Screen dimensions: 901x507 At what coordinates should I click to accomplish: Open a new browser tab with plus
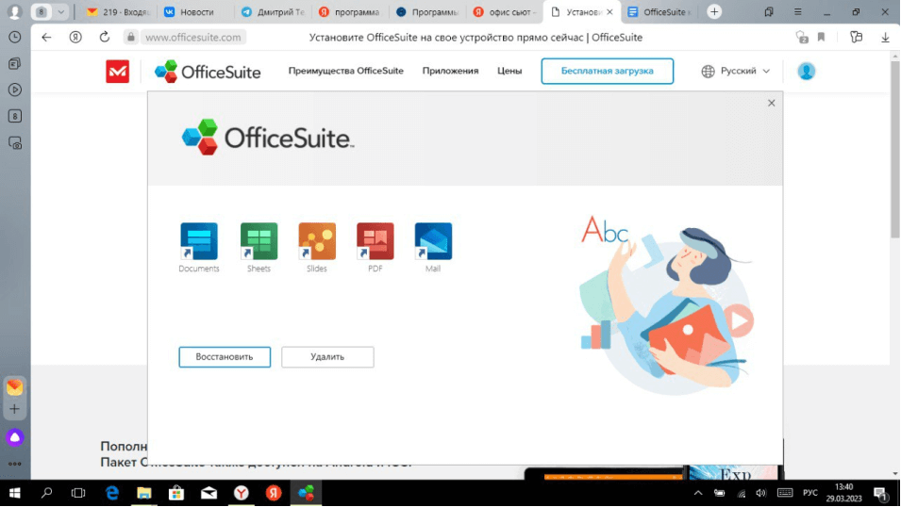714,11
